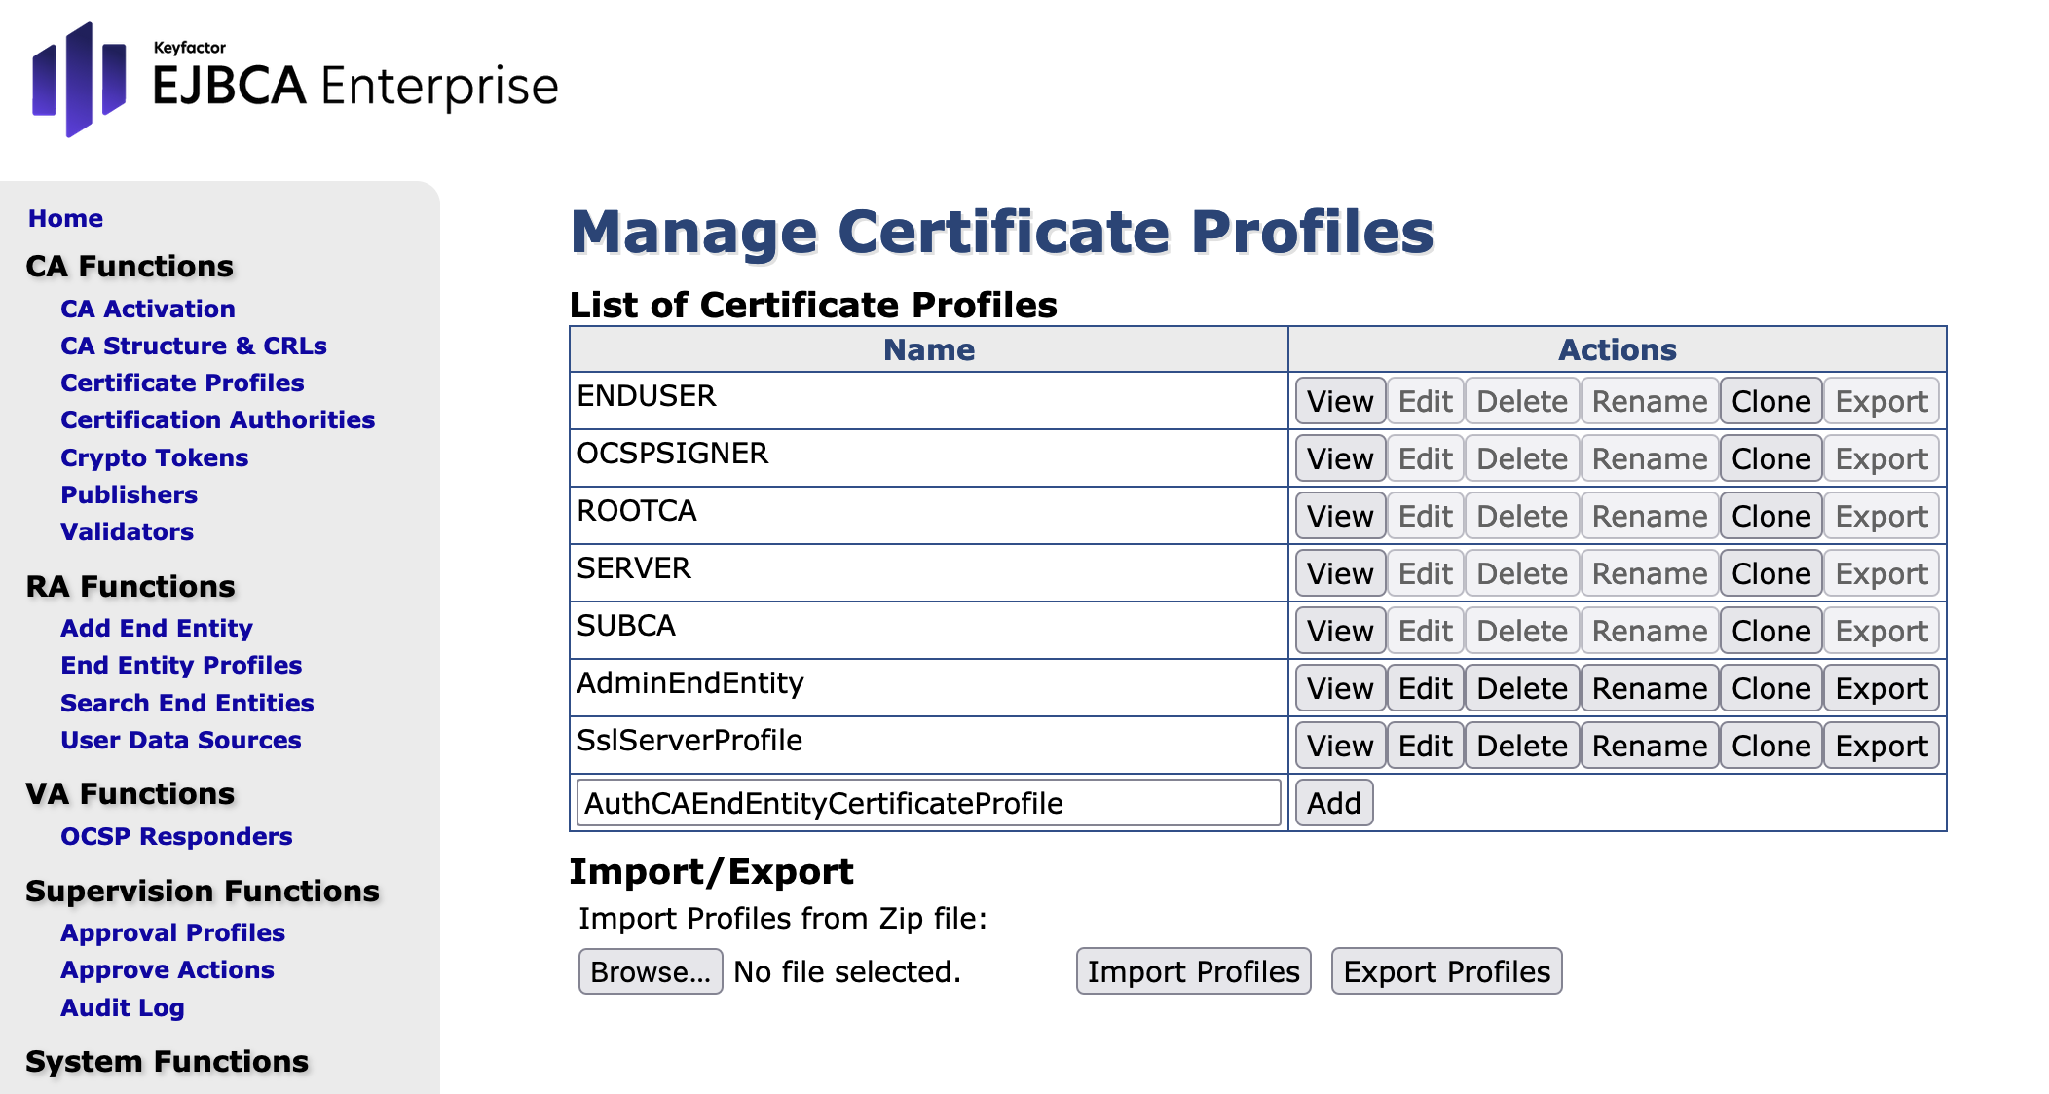The height and width of the screenshot is (1094, 2049).
Task: Open End Entity Profiles page
Action: [181, 665]
